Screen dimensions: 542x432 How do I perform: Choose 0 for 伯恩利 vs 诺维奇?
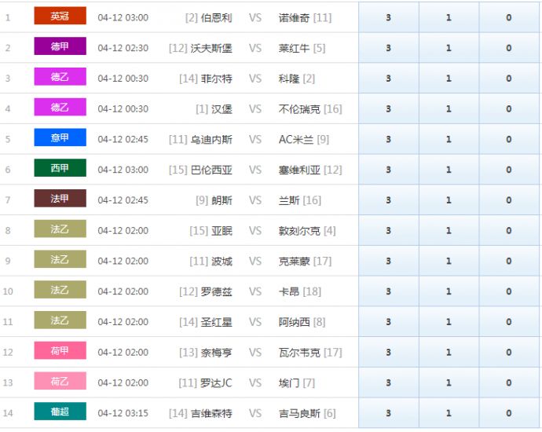(509, 17)
